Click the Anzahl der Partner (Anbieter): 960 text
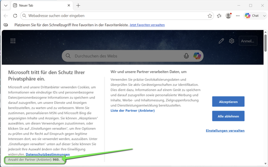 pos(34,160)
